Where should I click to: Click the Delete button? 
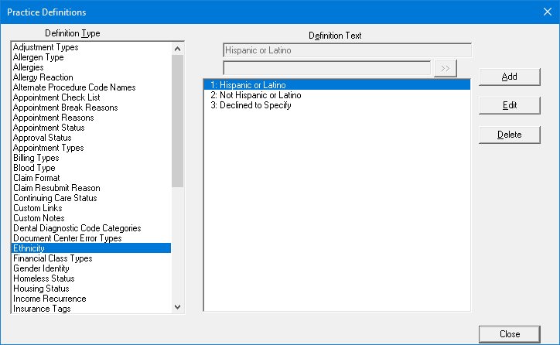[x=509, y=135]
